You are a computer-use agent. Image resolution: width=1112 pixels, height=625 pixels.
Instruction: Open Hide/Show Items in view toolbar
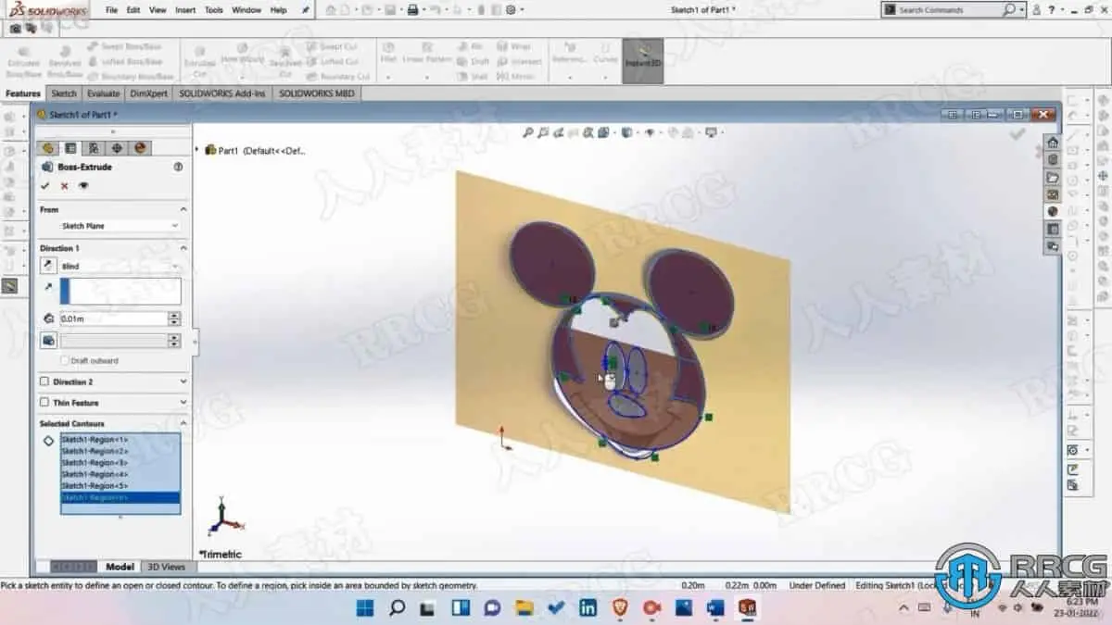tap(651, 133)
